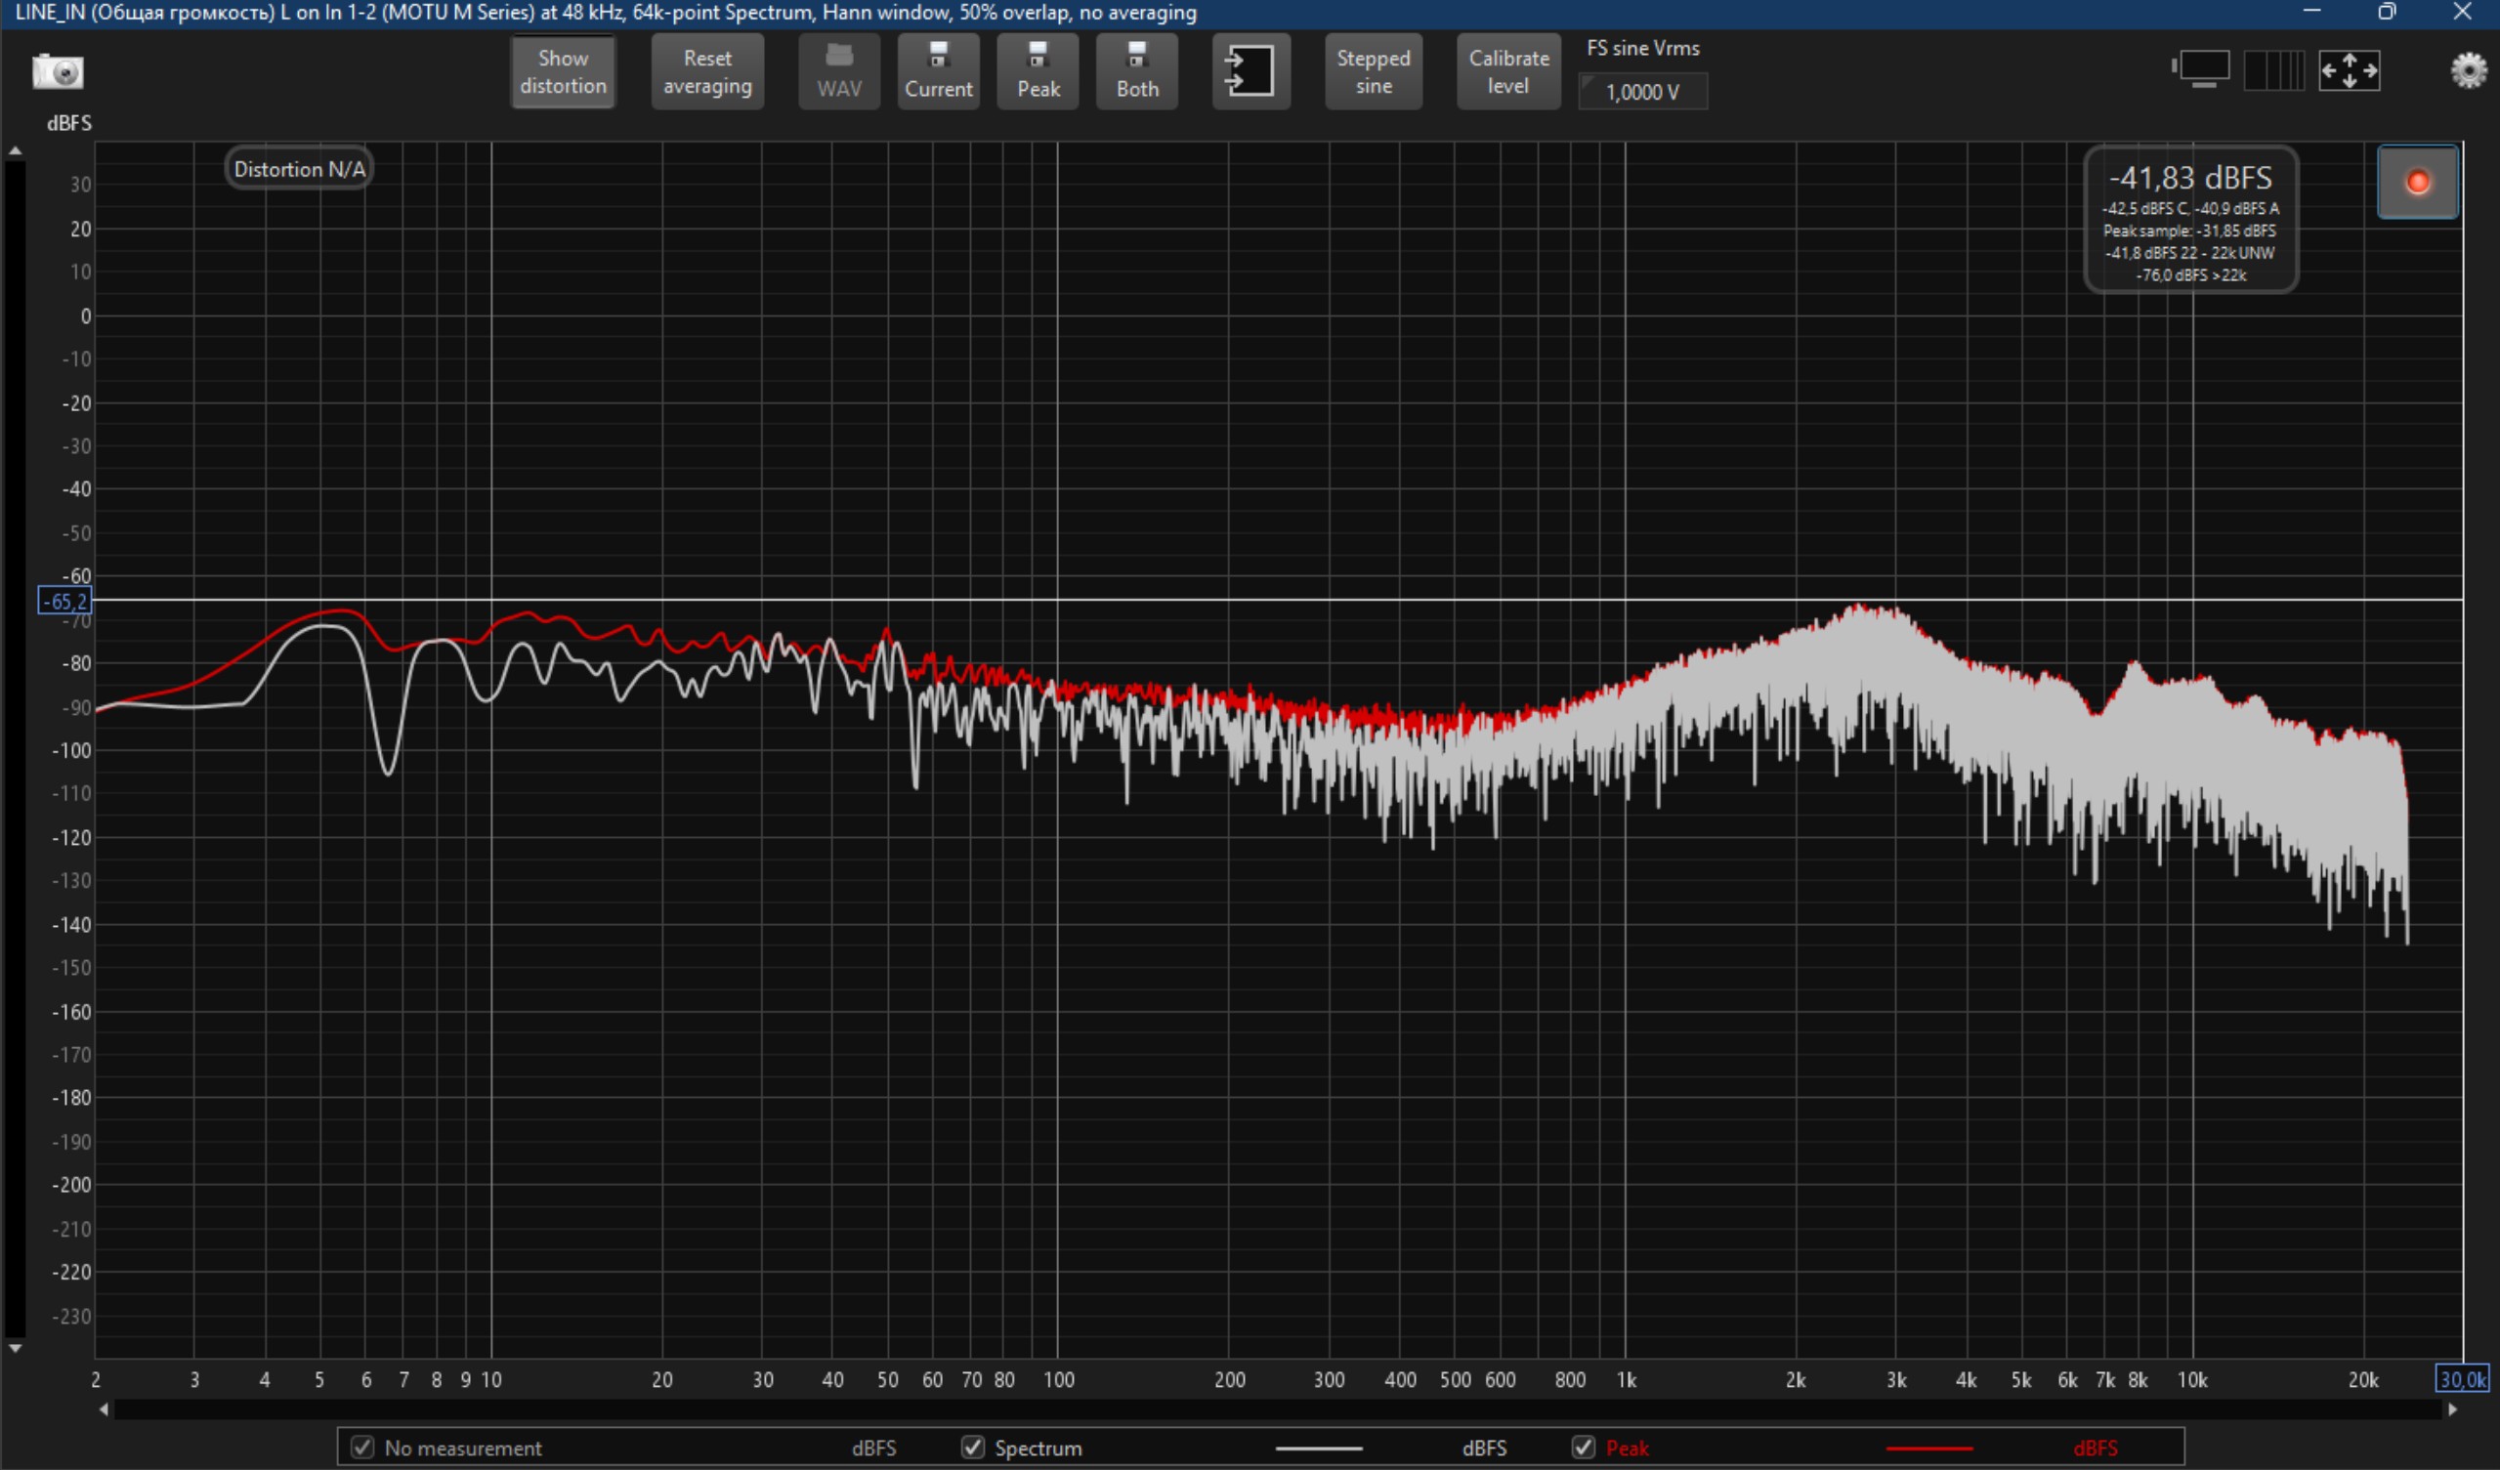Toggle the vertical bars display icon

(x=2272, y=70)
